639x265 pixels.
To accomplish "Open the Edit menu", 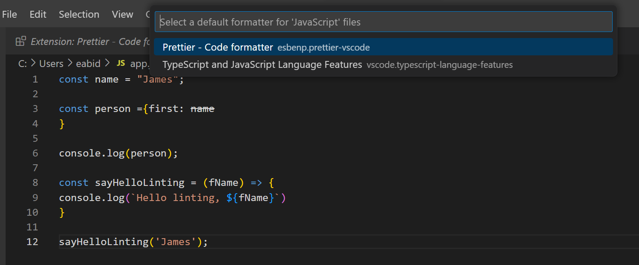I will coord(38,14).
